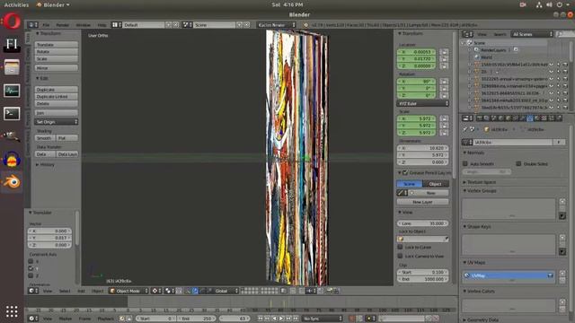Open the Global orientation dropdown
Viewport: 575px width, 323px height.
coord(226,291)
